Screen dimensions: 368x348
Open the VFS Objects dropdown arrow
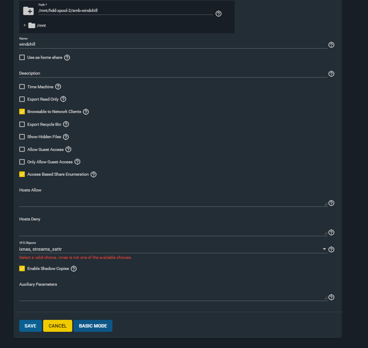point(324,249)
